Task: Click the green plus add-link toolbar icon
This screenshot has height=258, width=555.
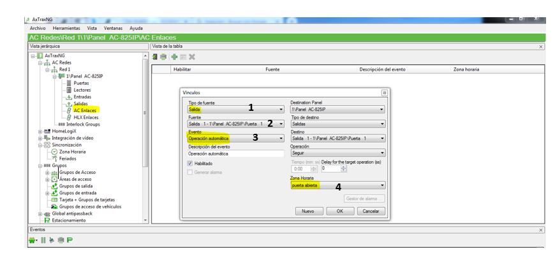Action: 174,57
